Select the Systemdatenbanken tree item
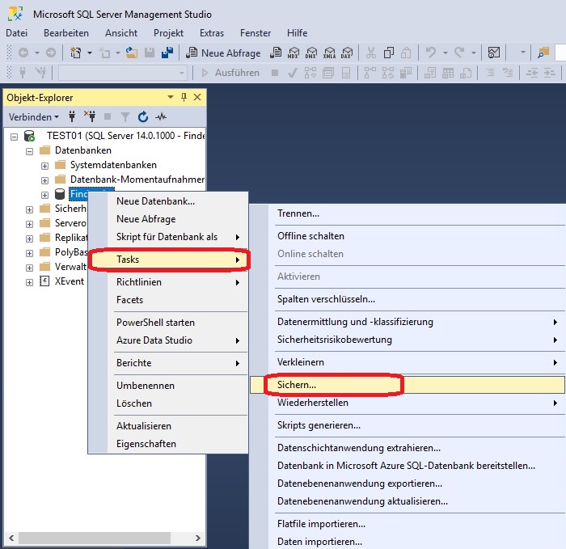566x549 pixels. coord(113,165)
